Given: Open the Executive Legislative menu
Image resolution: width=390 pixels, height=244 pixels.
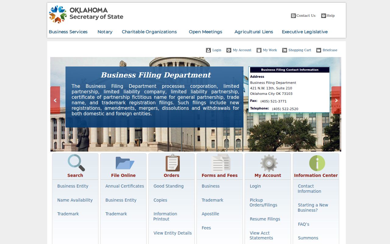Looking at the screenshot, I should pos(305,32).
